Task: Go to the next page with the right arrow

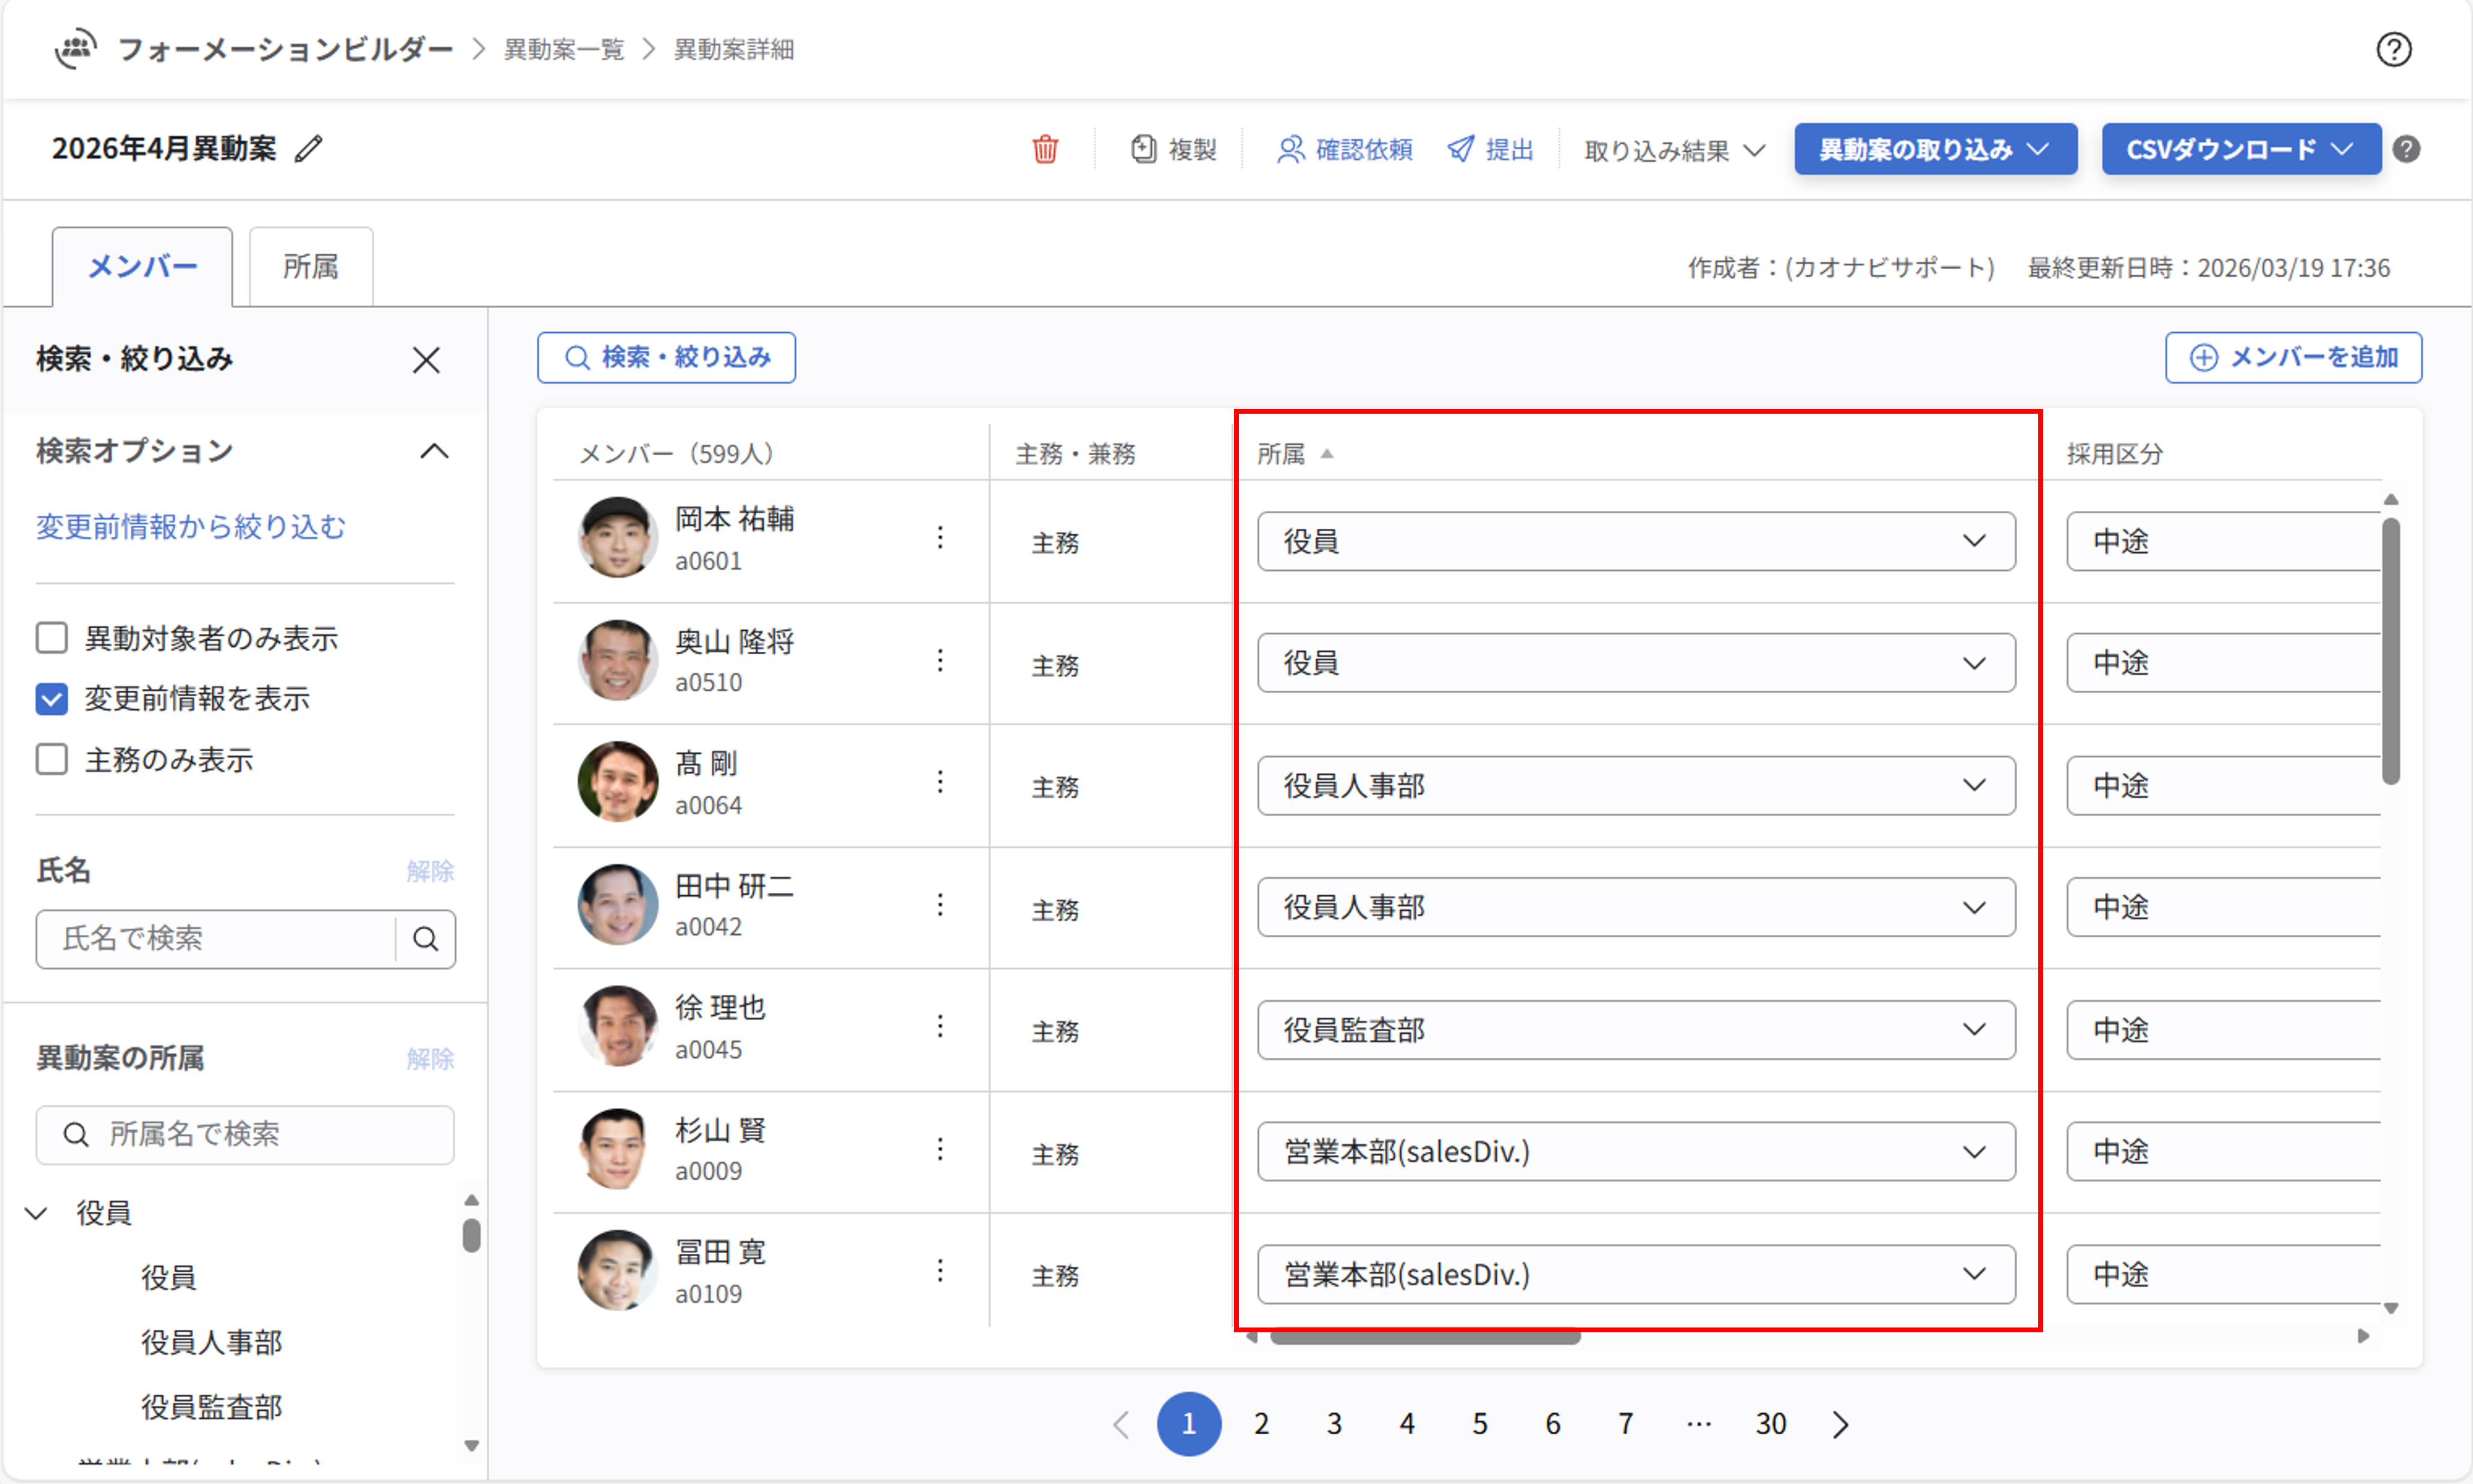Action: 1840,1424
